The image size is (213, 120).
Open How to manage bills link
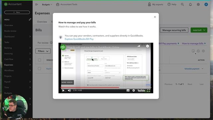tap(194, 44)
